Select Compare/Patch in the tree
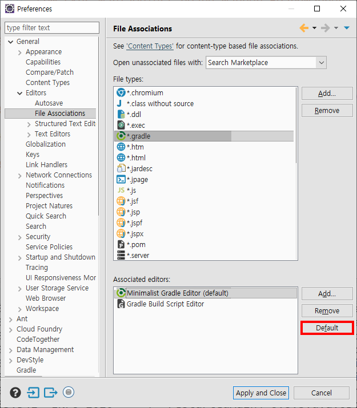The image size is (357, 408). click(x=50, y=72)
